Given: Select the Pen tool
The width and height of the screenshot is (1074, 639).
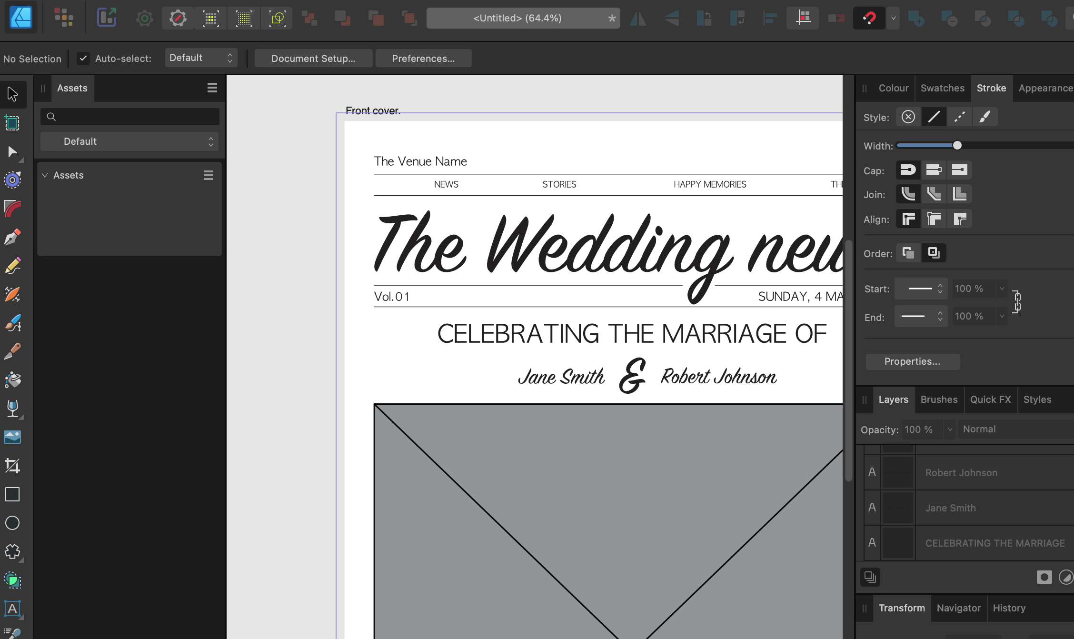Looking at the screenshot, I should pos(12,237).
